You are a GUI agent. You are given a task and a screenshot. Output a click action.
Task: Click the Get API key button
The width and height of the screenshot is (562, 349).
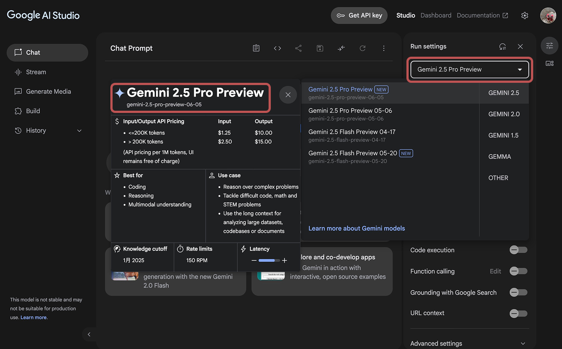(359, 16)
